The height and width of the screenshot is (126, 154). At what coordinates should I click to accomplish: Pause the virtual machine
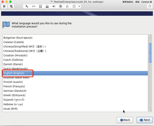[4, 6]
